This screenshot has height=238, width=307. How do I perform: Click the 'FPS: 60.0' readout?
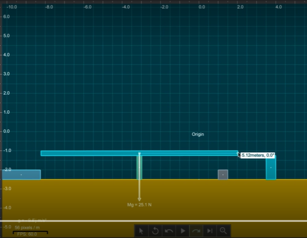27,234
